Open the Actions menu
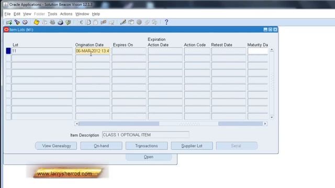 [x=66, y=14]
